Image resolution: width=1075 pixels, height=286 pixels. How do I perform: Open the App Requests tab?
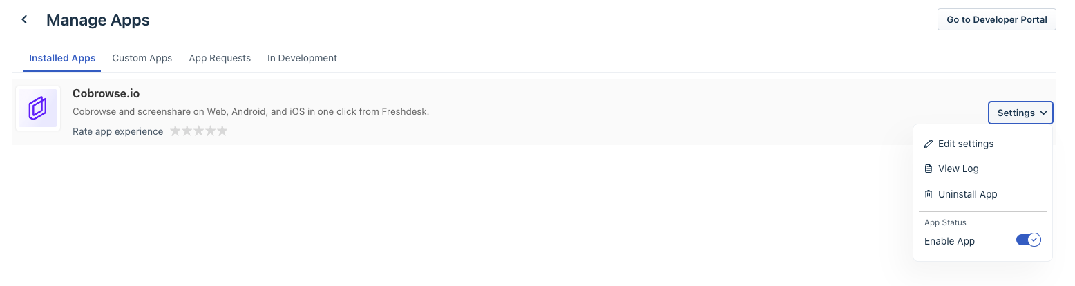pos(220,58)
